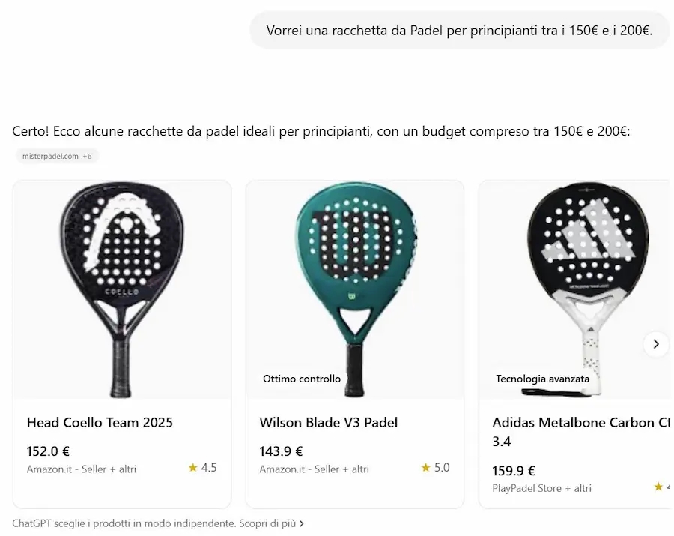Open the Head Coello Team 2025 title
The image size is (674, 536).
[x=100, y=423]
